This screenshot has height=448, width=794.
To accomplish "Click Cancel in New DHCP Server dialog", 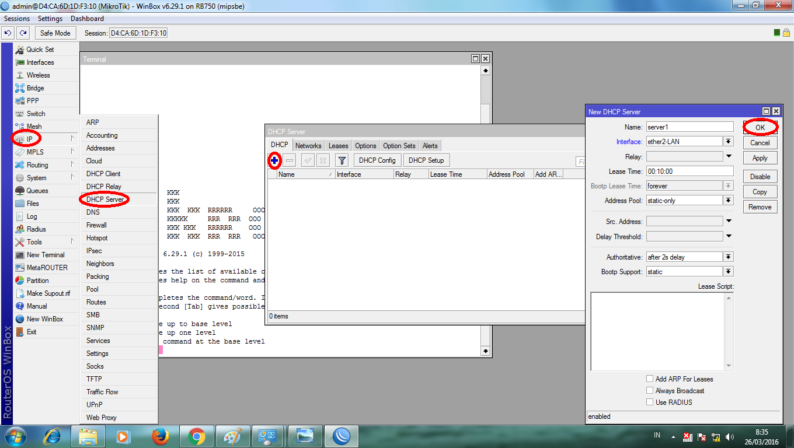I will (760, 143).
